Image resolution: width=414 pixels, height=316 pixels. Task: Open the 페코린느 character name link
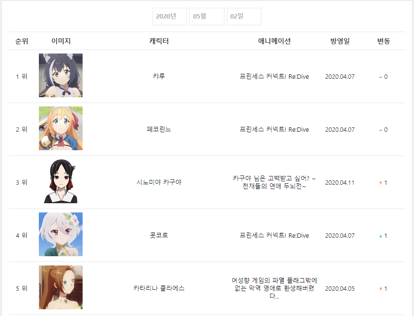tap(159, 129)
